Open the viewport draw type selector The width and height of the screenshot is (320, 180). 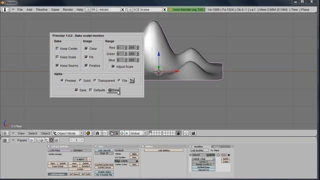89,133
